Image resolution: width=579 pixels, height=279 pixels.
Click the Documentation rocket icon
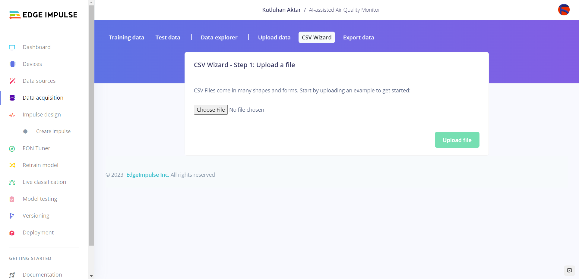12,275
